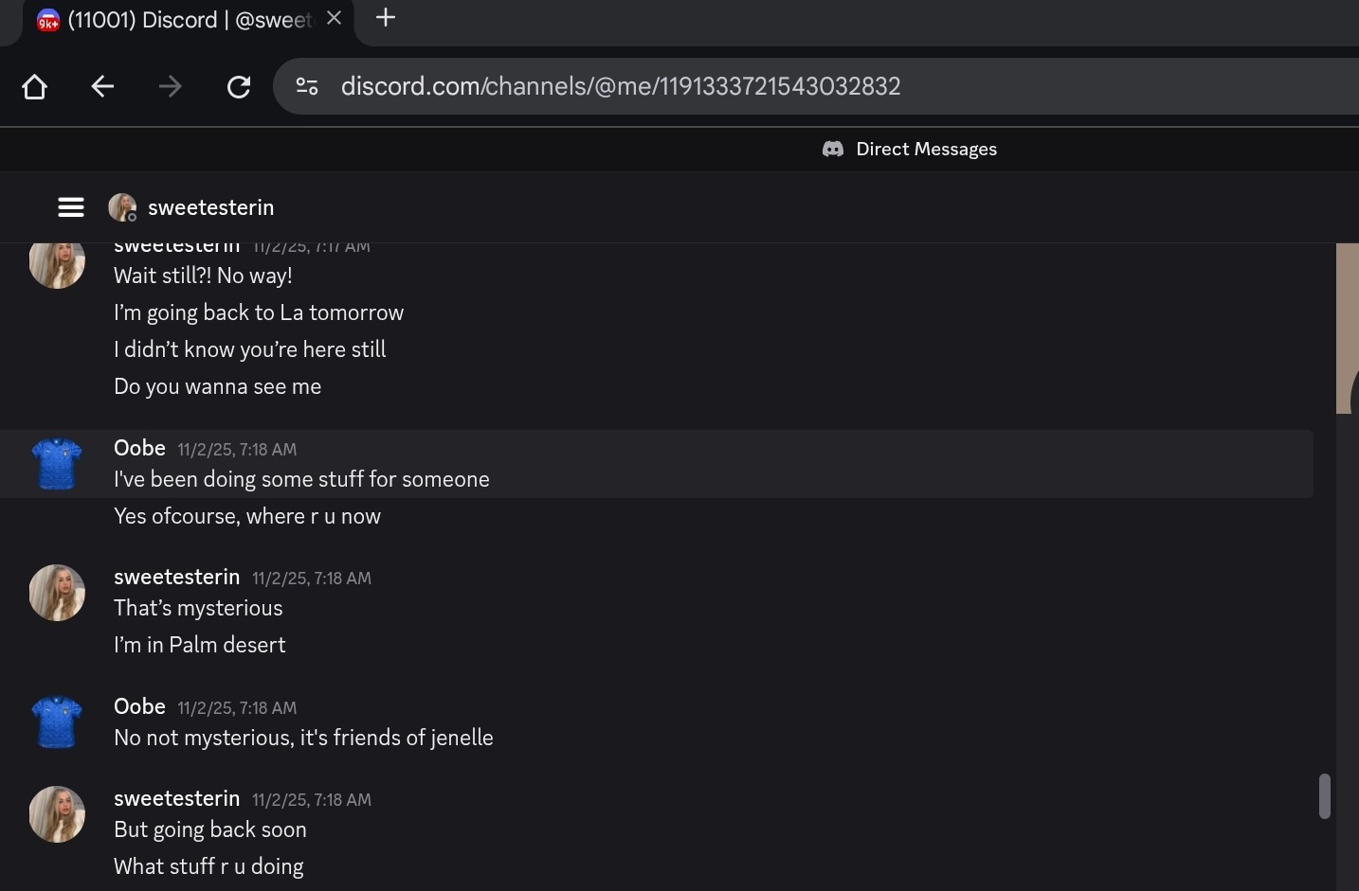The image size is (1359, 891).
Task: Select the Discord browser tab
Action: pyautogui.click(x=180, y=20)
